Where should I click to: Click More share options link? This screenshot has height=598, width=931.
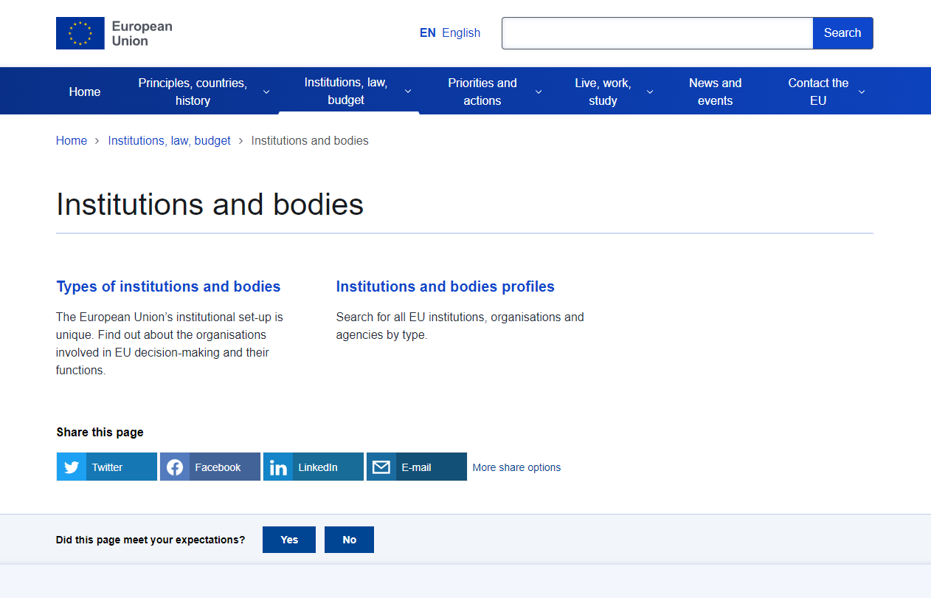[x=516, y=467]
